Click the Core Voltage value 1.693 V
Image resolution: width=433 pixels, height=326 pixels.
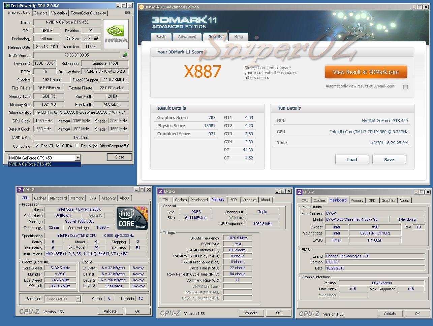point(103,228)
